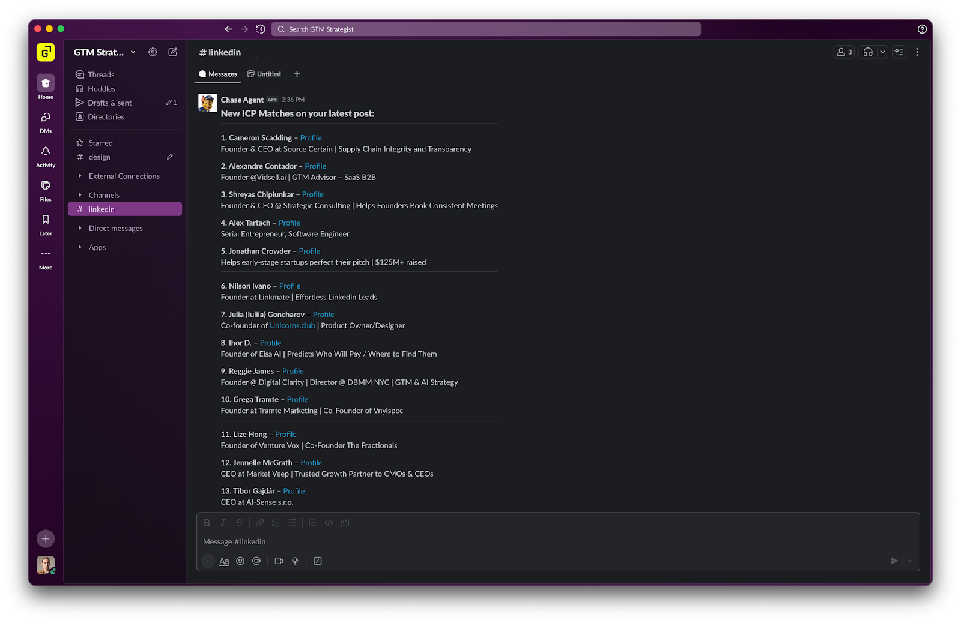The image size is (961, 623).
Task: Compose a new message pencil icon
Action: pos(173,52)
